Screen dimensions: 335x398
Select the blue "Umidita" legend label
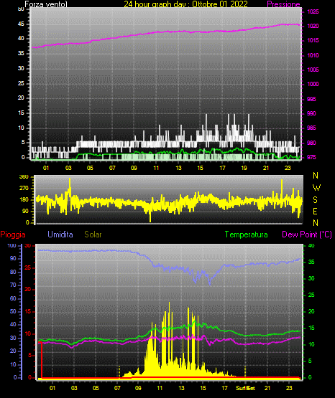click(60, 234)
